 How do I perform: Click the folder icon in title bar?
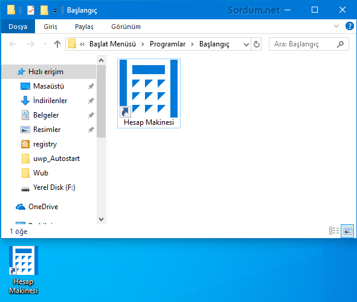(11, 10)
